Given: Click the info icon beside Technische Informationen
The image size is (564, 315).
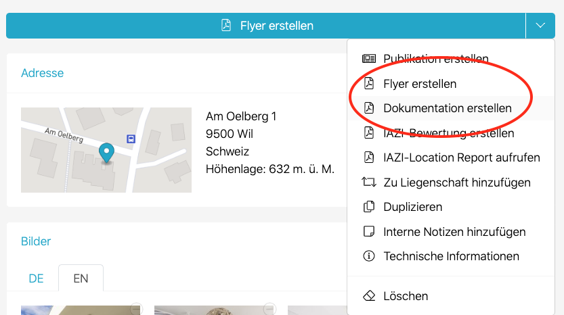Looking at the screenshot, I should coord(369,256).
